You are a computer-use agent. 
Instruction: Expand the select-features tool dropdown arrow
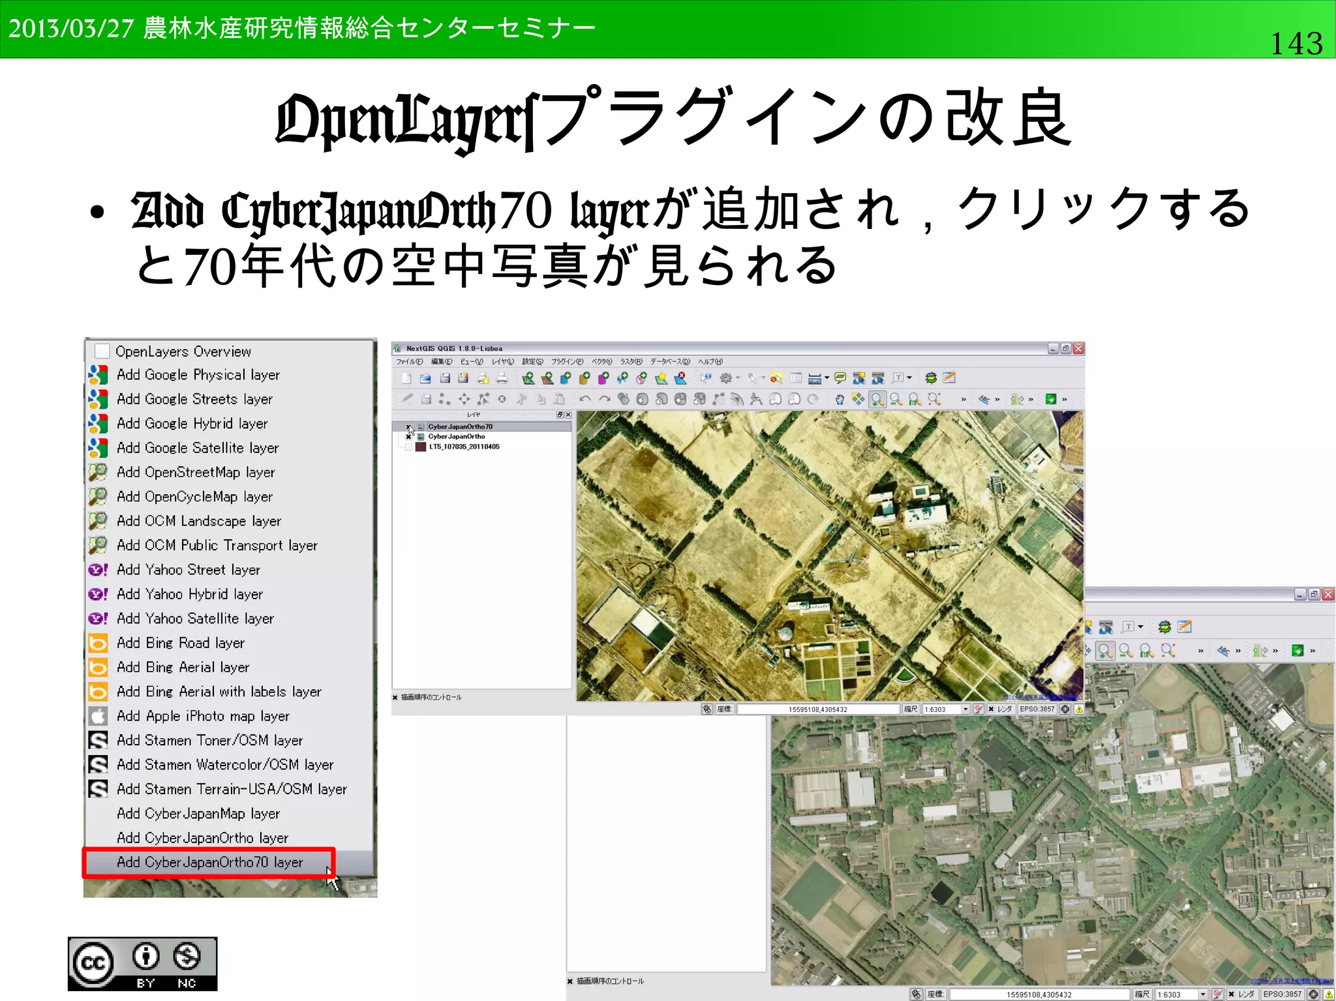point(763,378)
